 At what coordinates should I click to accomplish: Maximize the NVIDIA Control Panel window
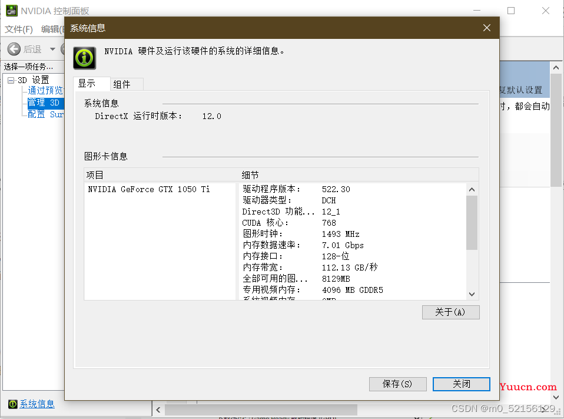coord(511,11)
